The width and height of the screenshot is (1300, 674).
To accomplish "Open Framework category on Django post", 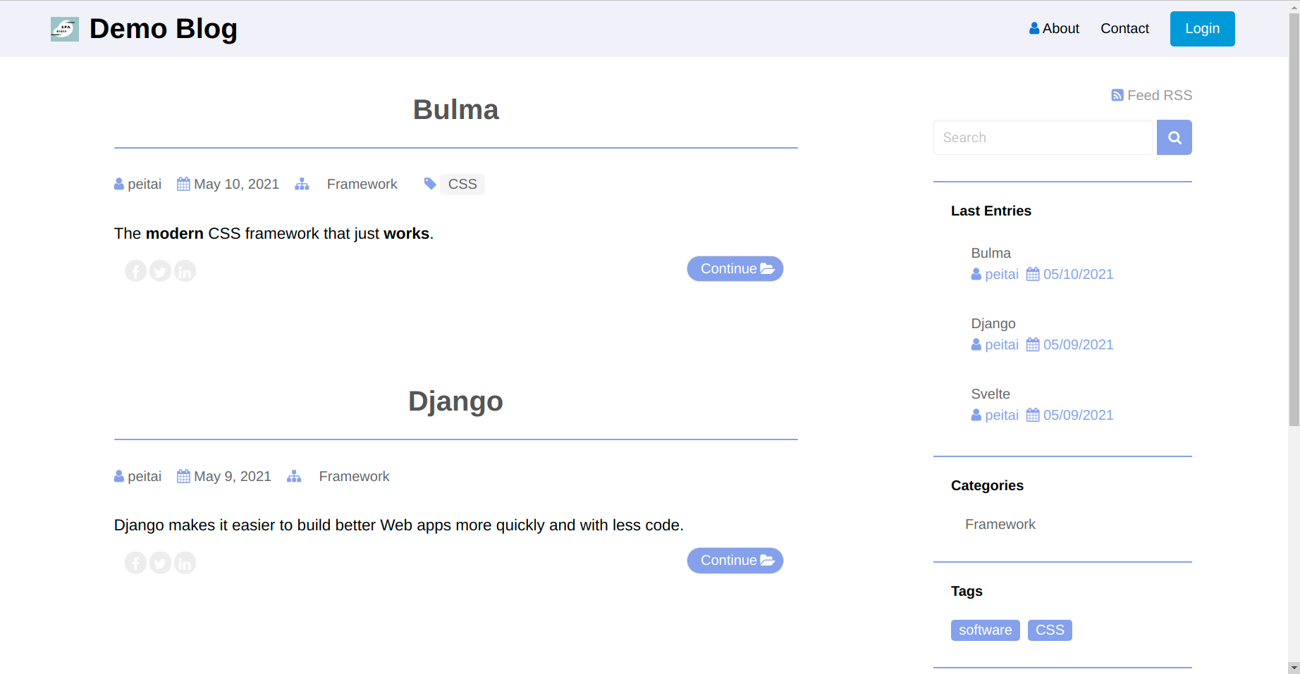I will [354, 476].
